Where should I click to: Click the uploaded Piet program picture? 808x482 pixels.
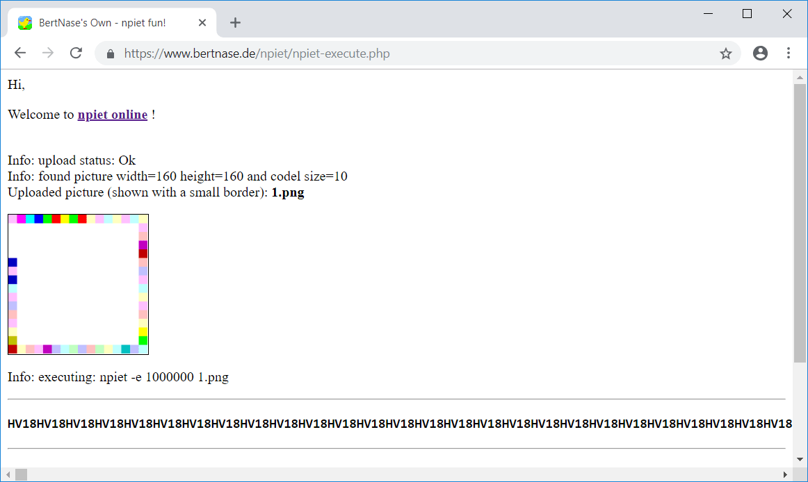pos(78,284)
